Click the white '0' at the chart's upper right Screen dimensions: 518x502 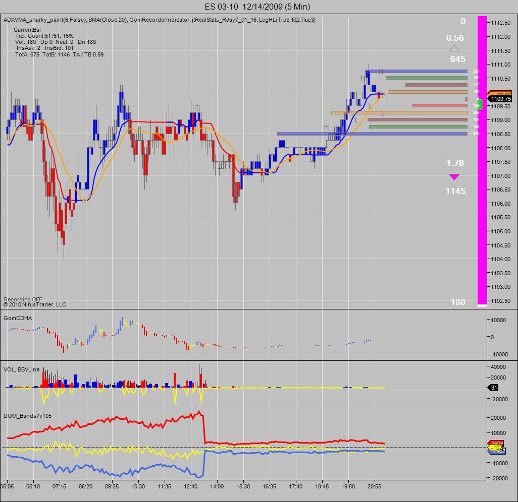click(463, 22)
